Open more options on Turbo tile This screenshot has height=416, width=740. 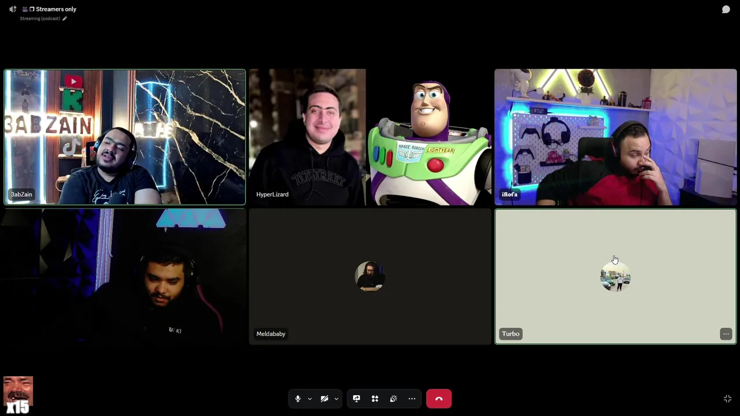(x=726, y=334)
